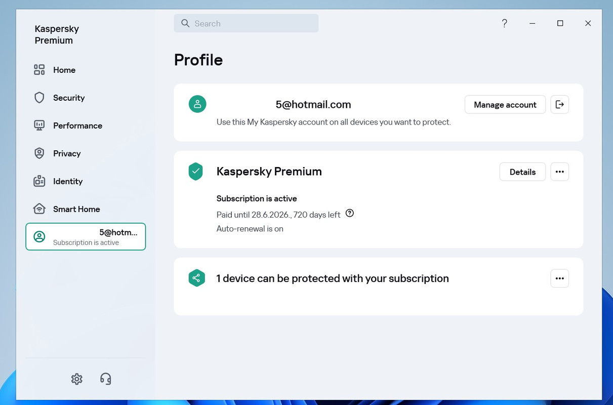Viewport: 613px width, 405px height.
Task: Click 'Subscription is active' heading in card
Action: (x=257, y=198)
